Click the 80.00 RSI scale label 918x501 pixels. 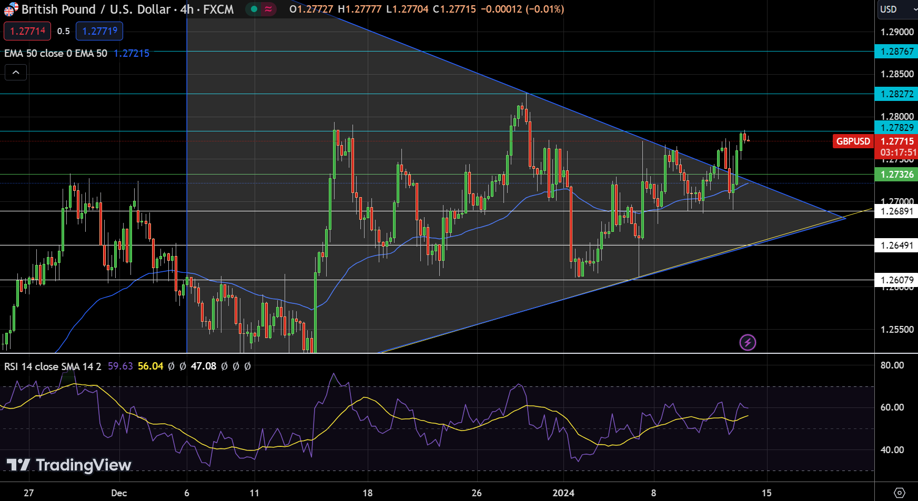click(892, 365)
